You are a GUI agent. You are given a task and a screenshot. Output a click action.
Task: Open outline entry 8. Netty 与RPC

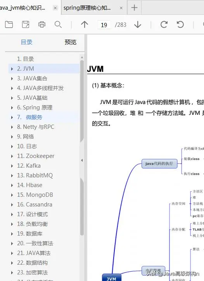click(x=36, y=127)
